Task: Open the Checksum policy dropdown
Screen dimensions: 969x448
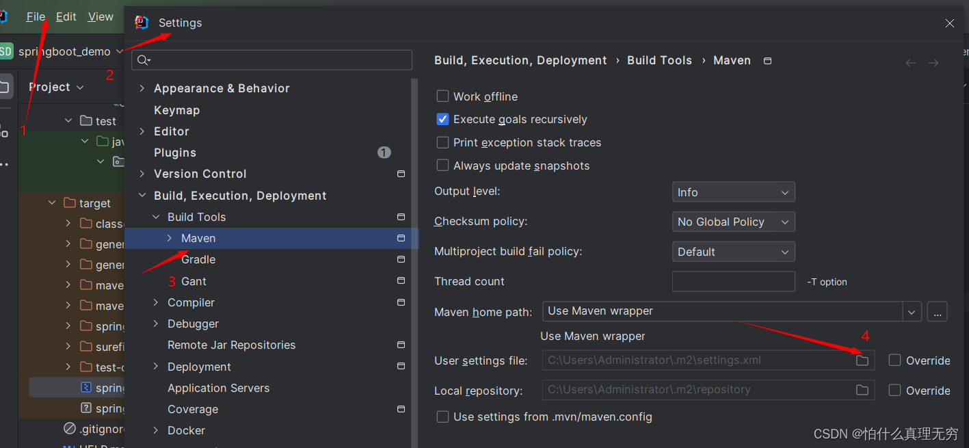Action: point(734,222)
